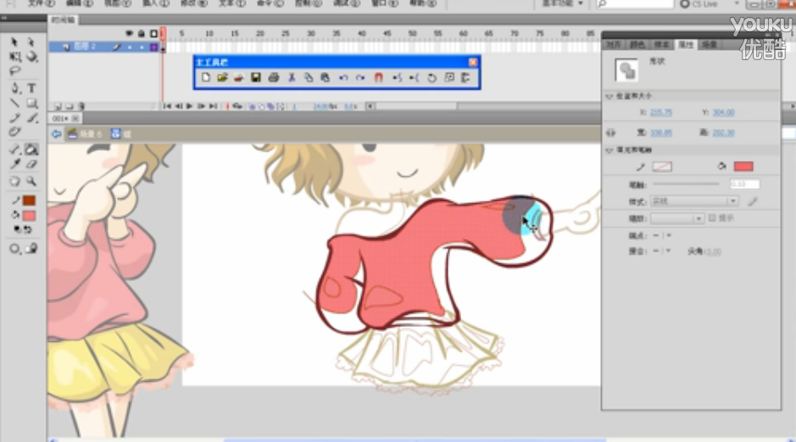Click New Layer icon below timeline layers
The height and width of the screenshot is (442, 796).
click(58, 107)
